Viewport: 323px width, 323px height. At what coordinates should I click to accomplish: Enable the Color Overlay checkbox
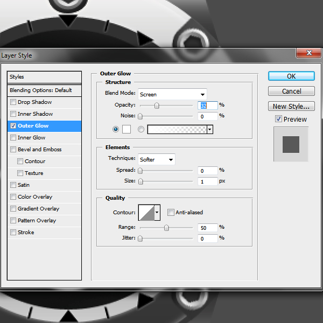(13, 196)
